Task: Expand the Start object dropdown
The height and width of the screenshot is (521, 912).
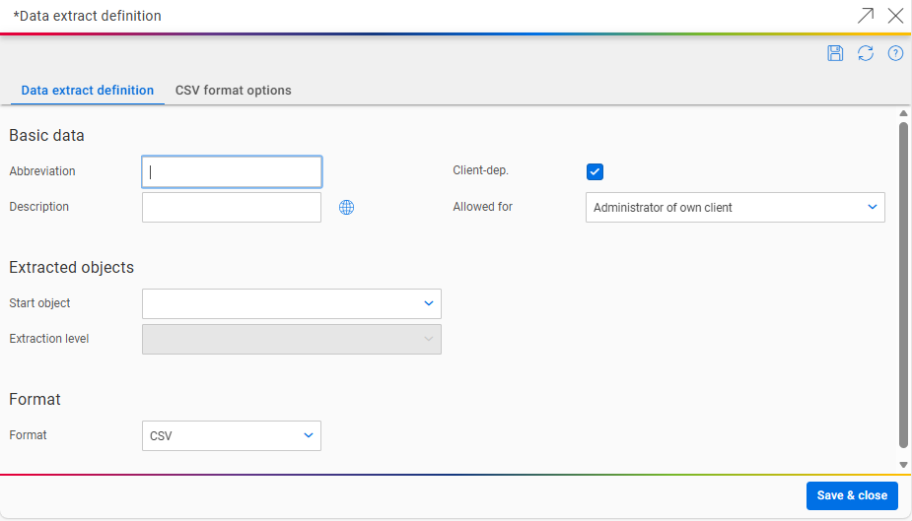Action: [292, 303]
